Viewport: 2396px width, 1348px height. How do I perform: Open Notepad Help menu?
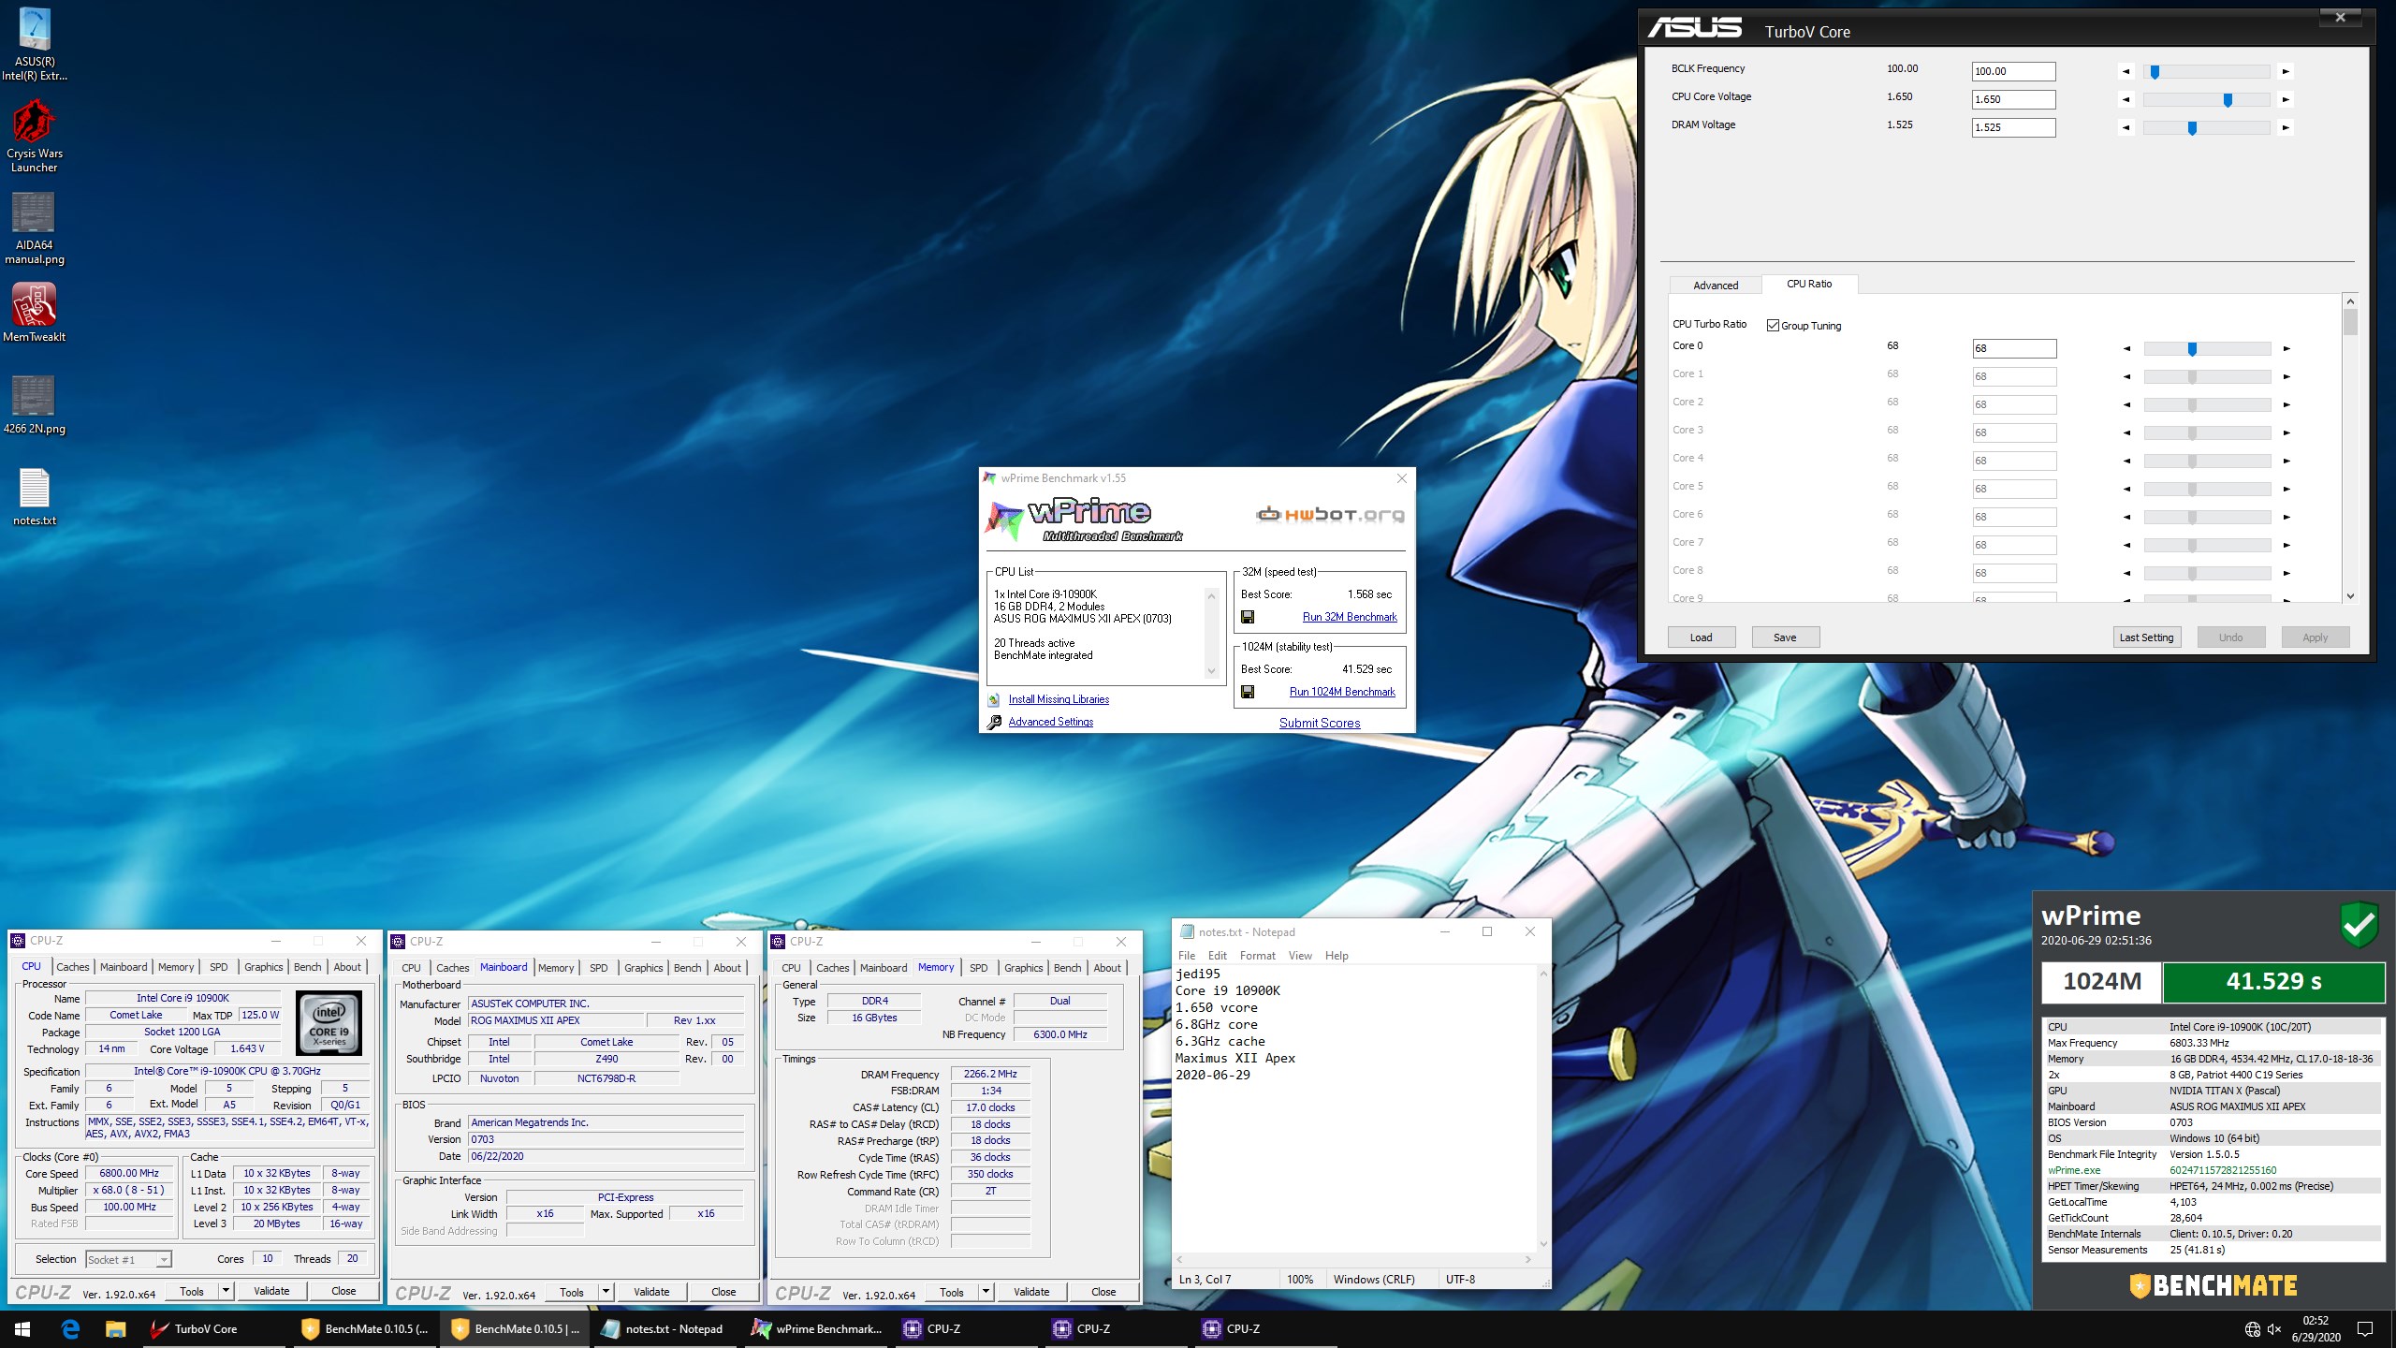(x=1337, y=956)
